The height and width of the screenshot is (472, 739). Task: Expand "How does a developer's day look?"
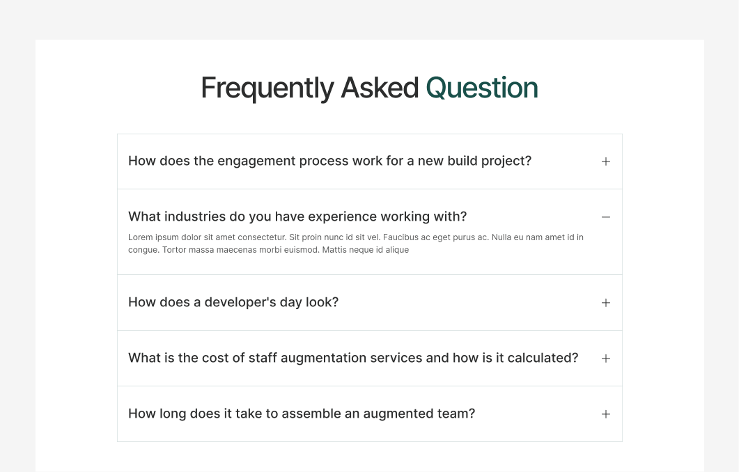(x=233, y=302)
